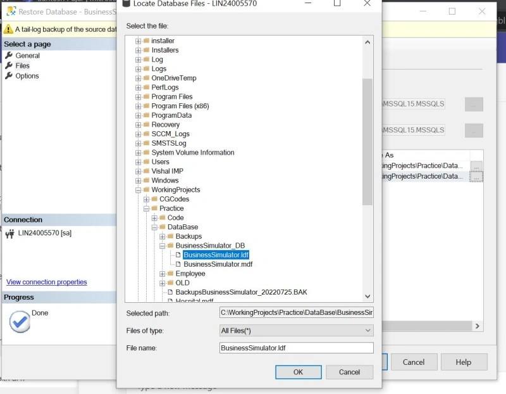The height and width of the screenshot is (394, 506).
Task: Select the Code folder under Practice
Action: click(176, 218)
